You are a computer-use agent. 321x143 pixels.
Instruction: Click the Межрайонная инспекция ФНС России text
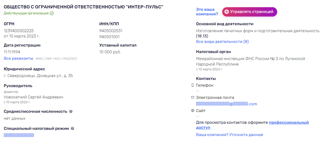point(250,61)
